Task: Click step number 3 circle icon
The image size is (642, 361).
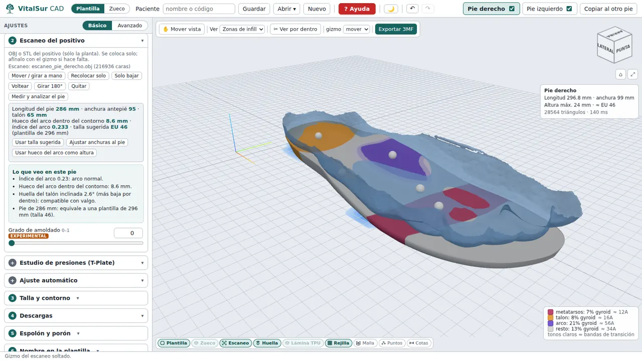Action: click(13, 298)
